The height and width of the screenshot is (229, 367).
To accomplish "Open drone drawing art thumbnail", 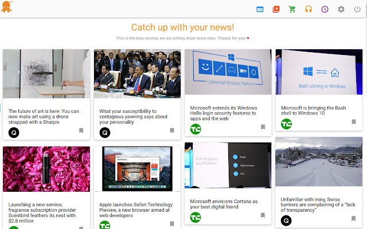I will click(x=46, y=74).
